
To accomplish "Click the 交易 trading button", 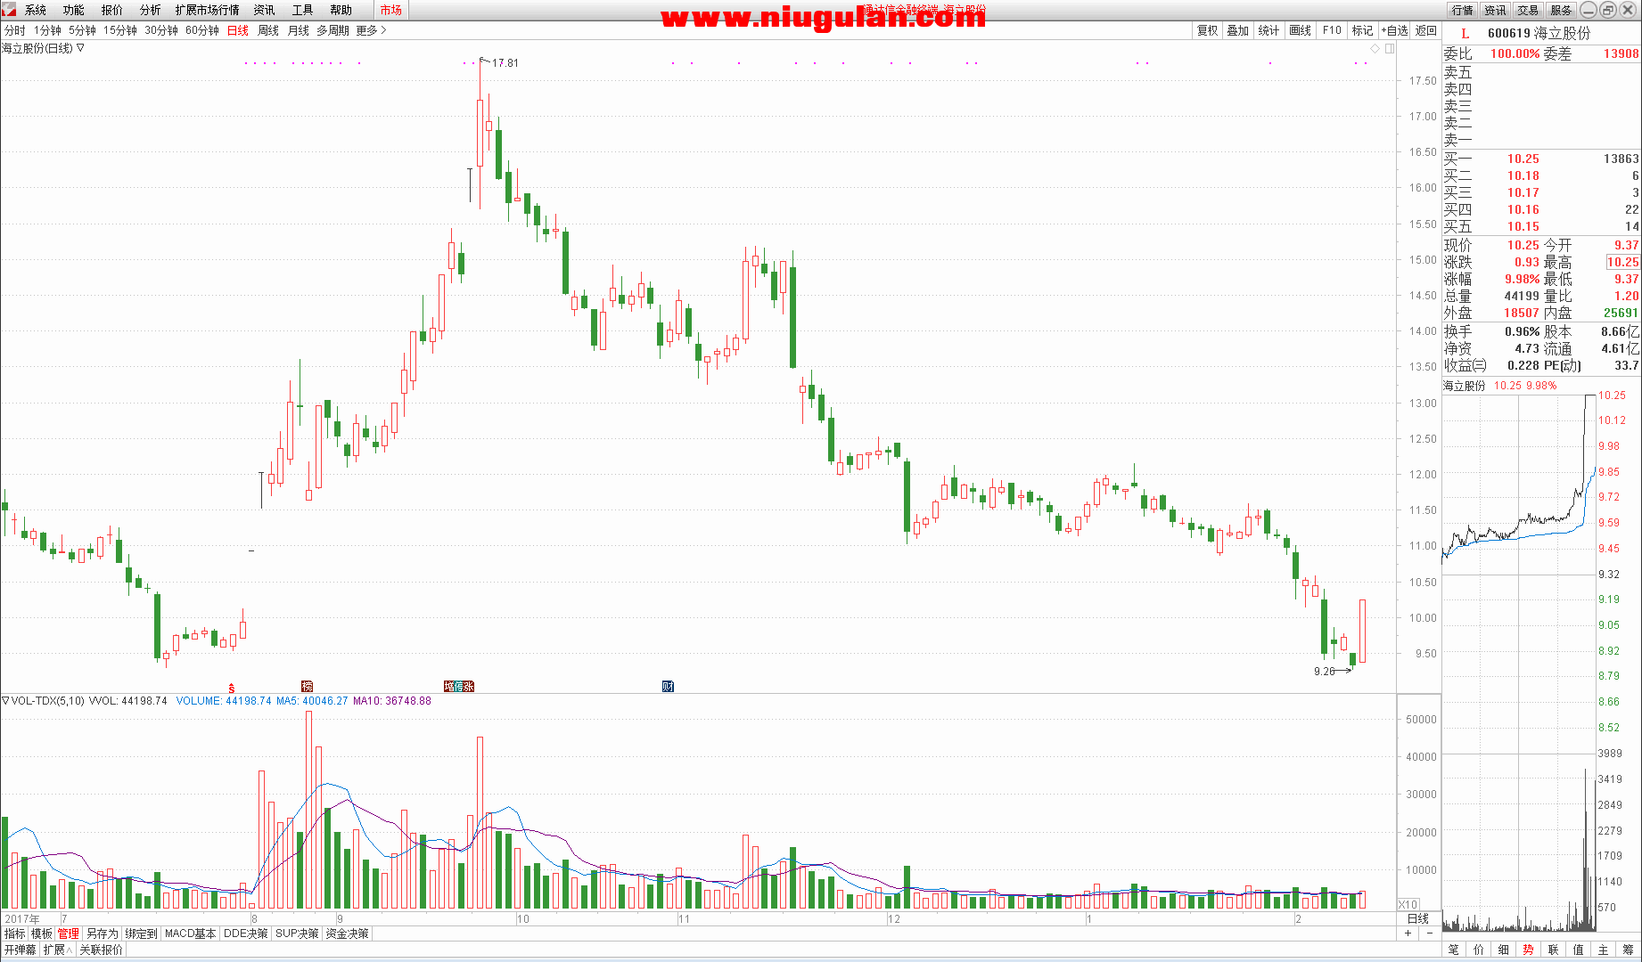I will (x=1529, y=10).
